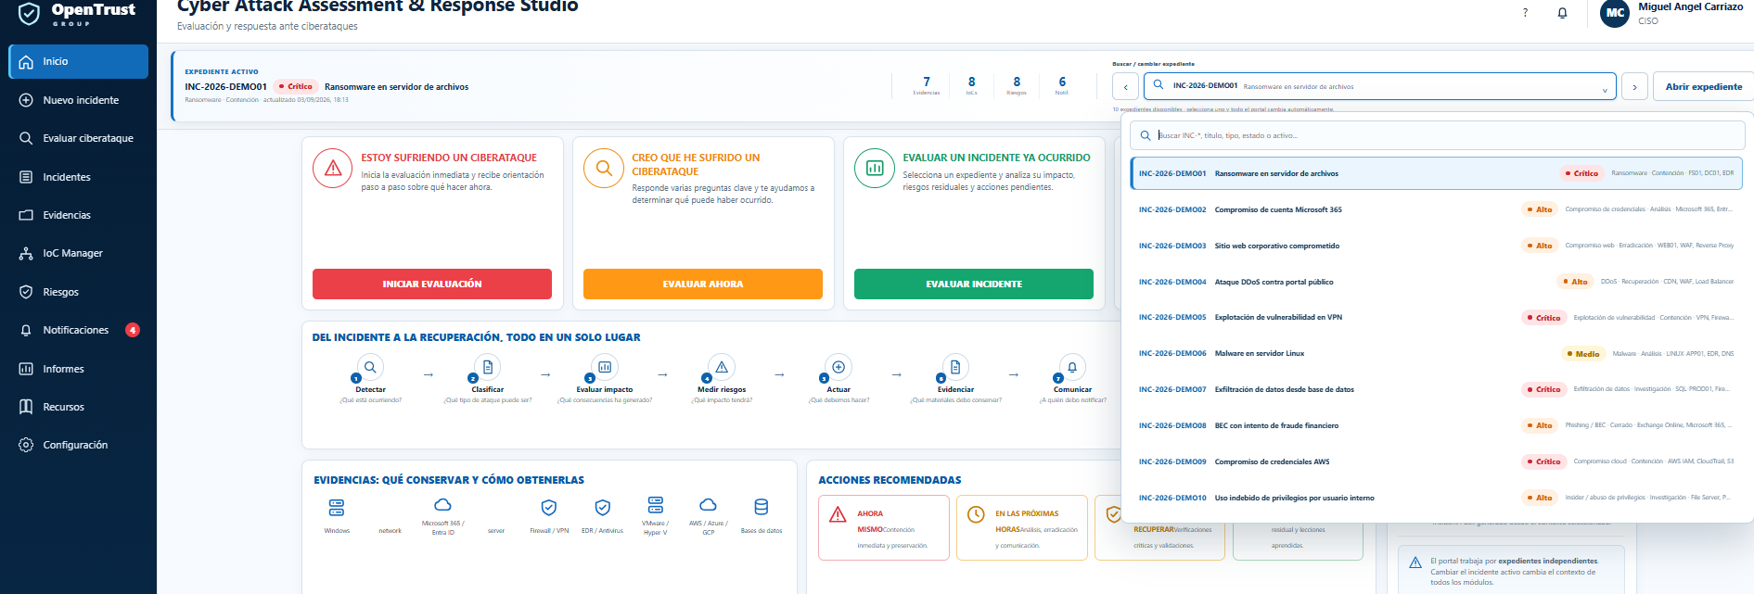Click the Abrir expediente button

click(x=1703, y=86)
